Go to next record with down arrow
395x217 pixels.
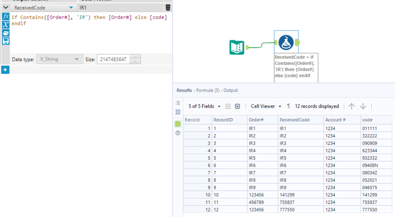click(x=363, y=106)
